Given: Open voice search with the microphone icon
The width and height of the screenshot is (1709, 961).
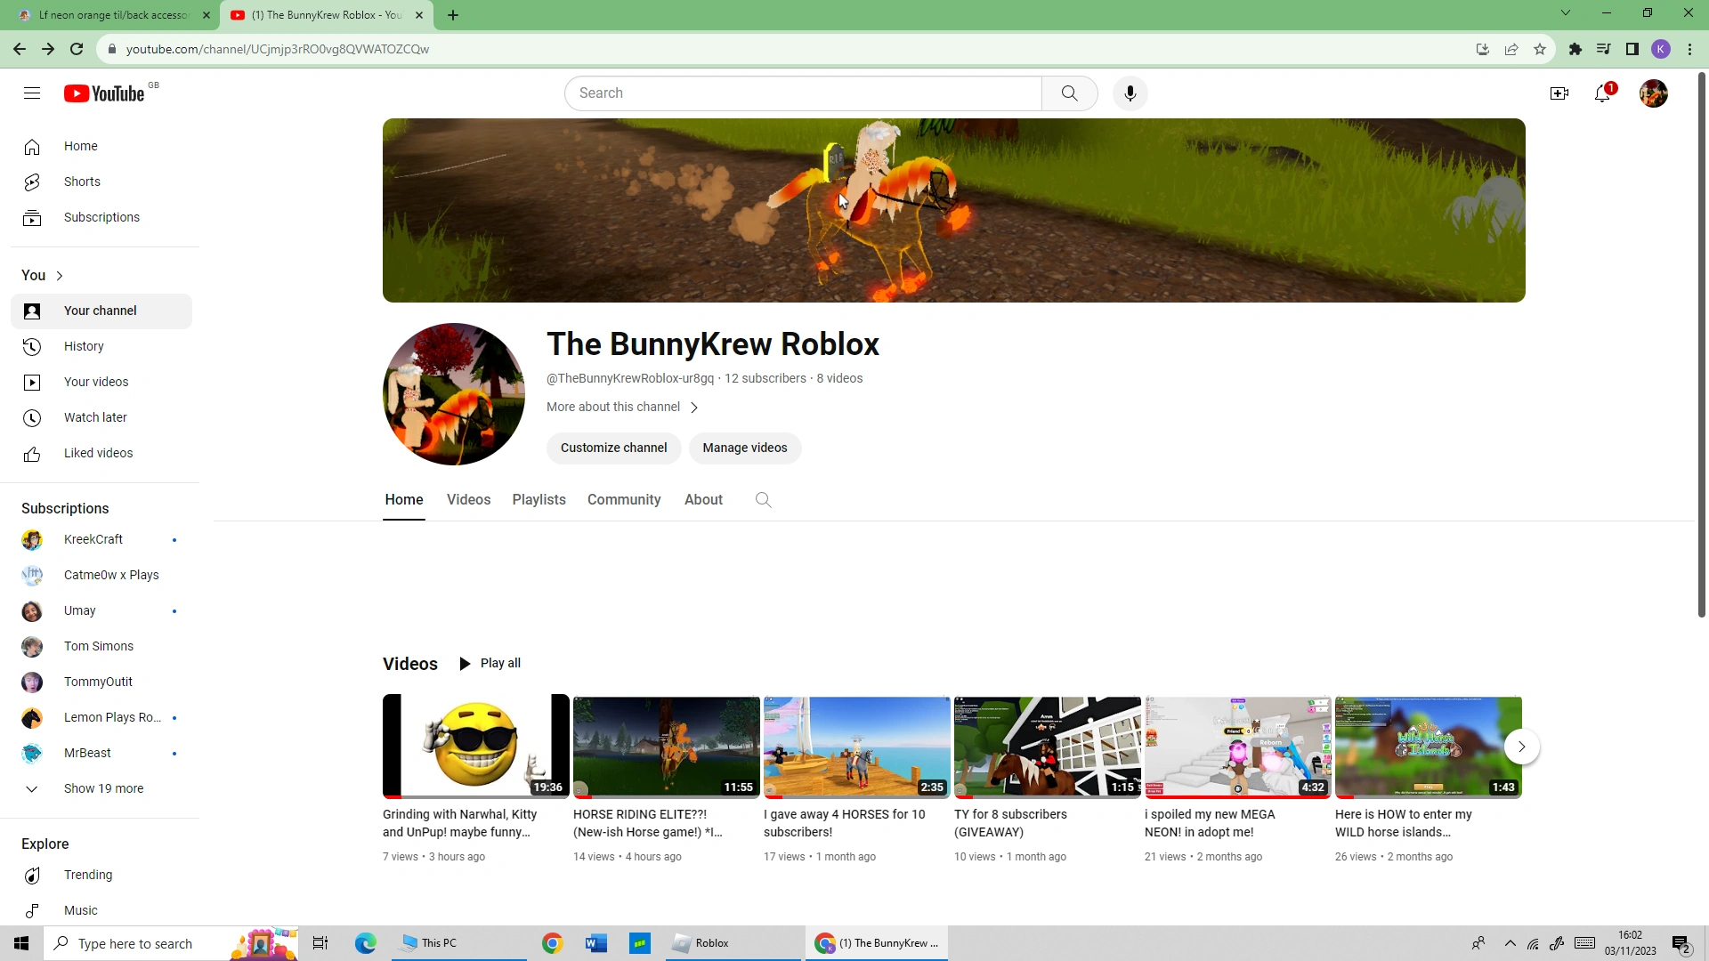Looking at the screenshot, I should tap(1130, 93).
